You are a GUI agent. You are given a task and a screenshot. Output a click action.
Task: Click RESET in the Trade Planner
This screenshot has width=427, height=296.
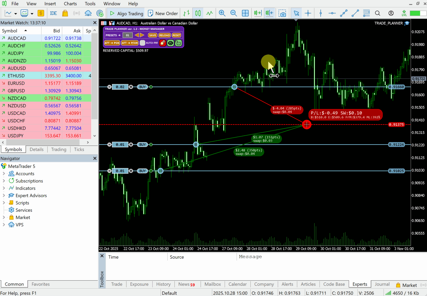[177, 35]
